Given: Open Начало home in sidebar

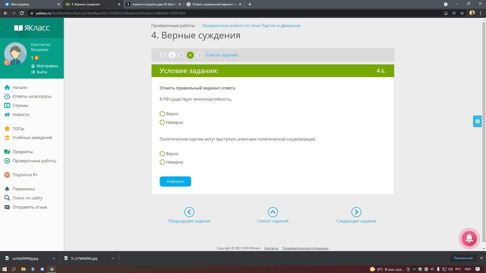Looking at the screenshot, I should click(20, 87).
